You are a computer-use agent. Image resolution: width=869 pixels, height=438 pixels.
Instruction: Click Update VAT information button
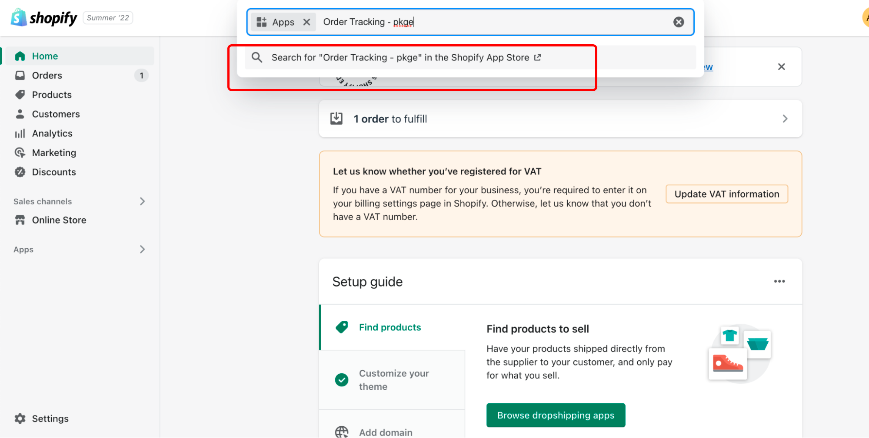point(727,194)
